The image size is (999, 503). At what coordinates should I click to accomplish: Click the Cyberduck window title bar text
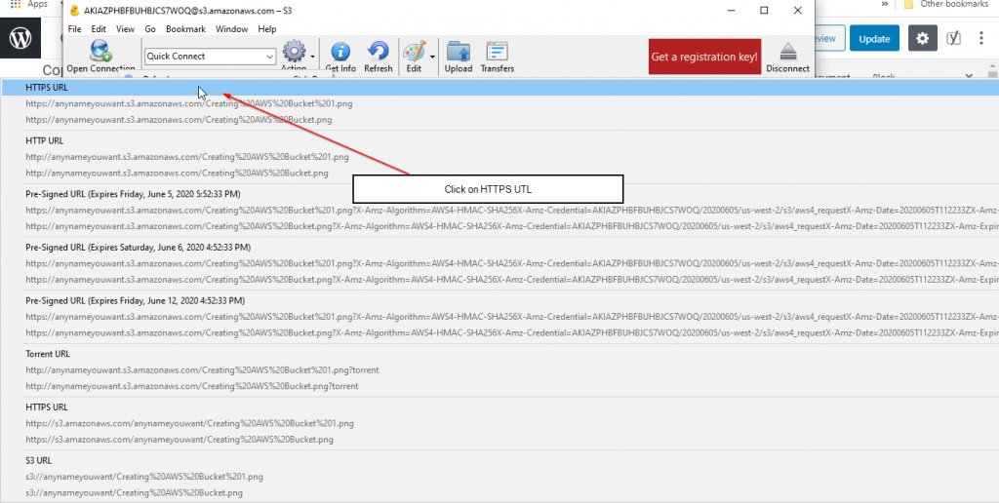188,11
